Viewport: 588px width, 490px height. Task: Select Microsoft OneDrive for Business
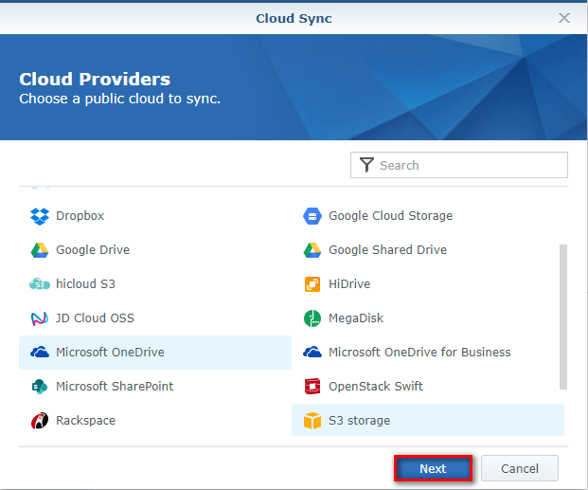click(x=419, y=353)
